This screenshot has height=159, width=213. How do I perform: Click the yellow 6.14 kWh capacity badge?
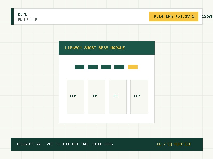tap(174, 16)
